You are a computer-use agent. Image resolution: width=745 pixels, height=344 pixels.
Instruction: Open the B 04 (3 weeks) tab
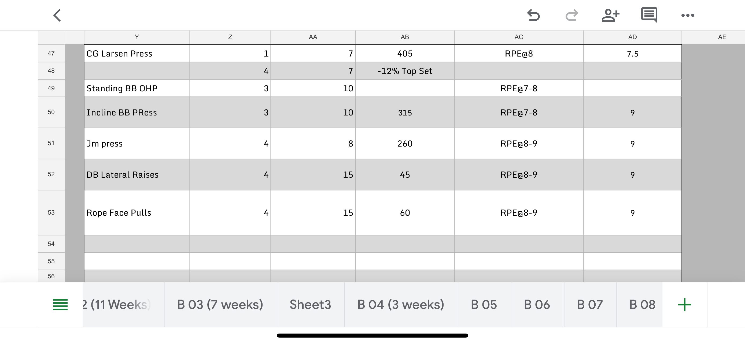pyautogui.click(x=401, y=304)
